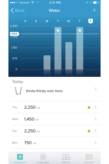Expand Wed 1,450 ml entry chevron
Viewport: 109px width, 164px height.
[x=95, y=119]
